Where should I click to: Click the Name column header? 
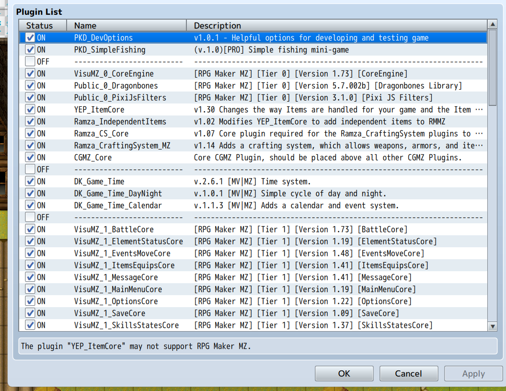coord(126,25)
